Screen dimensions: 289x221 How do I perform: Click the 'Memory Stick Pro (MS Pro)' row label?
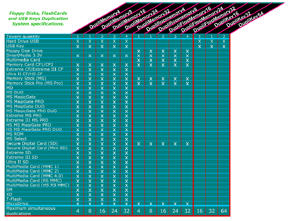[34, 83]
